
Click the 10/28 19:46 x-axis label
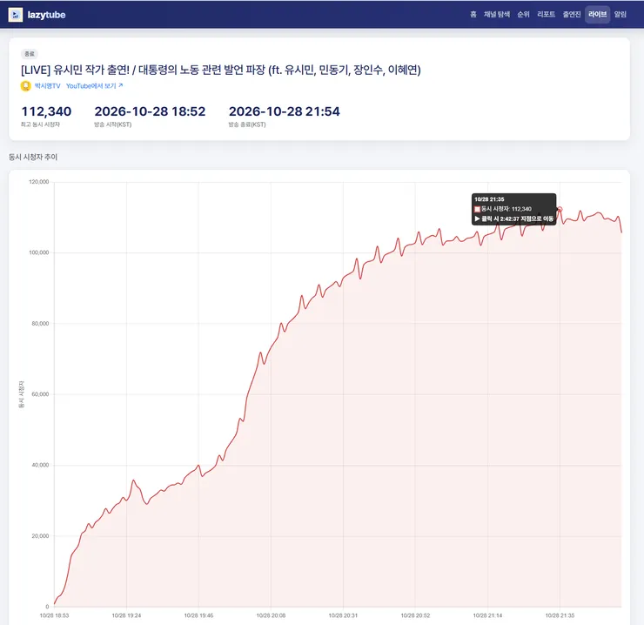click(x=198, y=615)
